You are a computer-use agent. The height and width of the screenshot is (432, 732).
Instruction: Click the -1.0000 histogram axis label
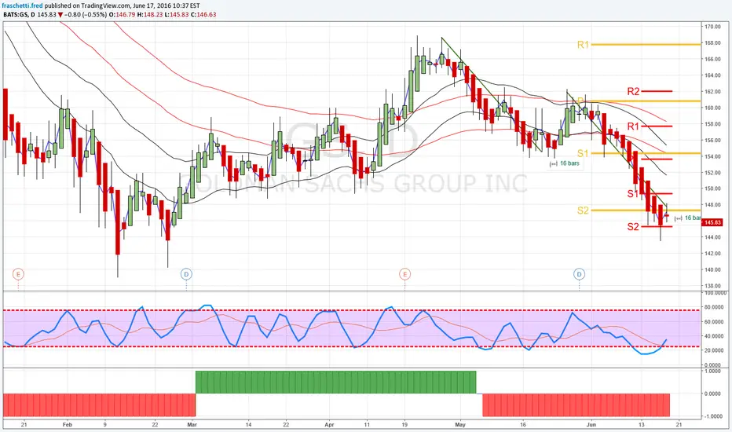tap(713, 416)
